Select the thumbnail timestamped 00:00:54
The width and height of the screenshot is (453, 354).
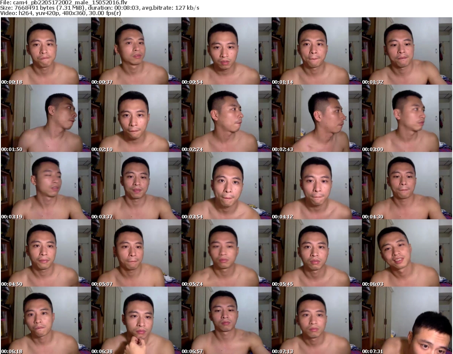pos(226,51)
